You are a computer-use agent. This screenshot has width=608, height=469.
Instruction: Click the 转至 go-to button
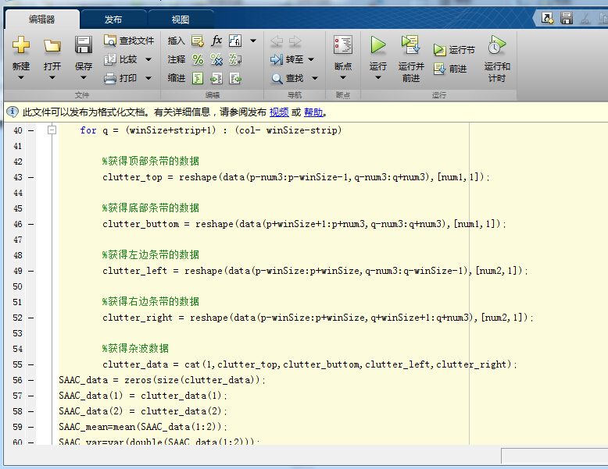pyautogui.click(x=287, y=59)
